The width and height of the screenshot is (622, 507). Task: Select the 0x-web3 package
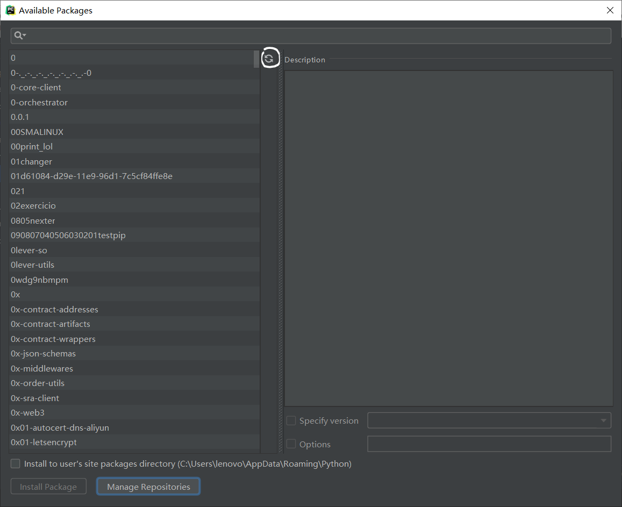pyautogui.click(x=134, y=412)
